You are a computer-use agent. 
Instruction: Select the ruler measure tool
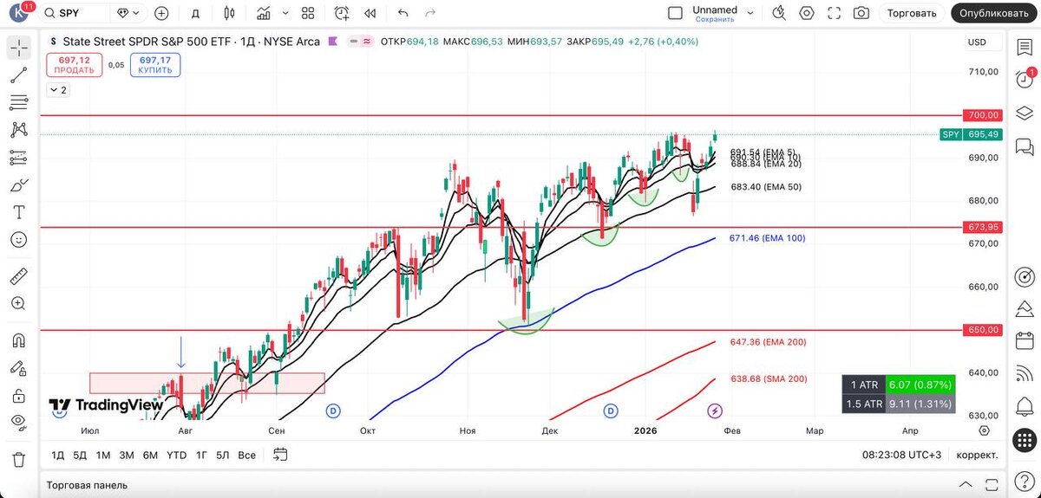tap(18, 276)
